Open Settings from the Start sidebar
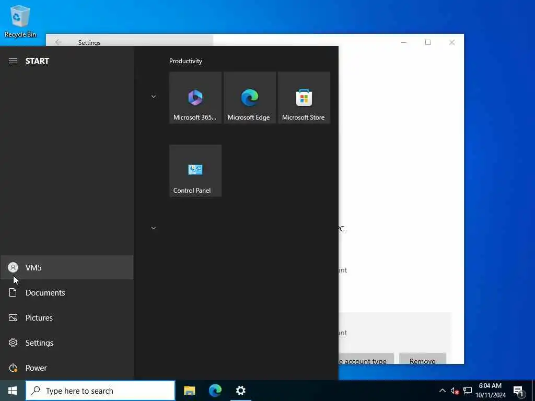This screenshot has height=401, width=535. pyautogui.click(x=67, y=343)
